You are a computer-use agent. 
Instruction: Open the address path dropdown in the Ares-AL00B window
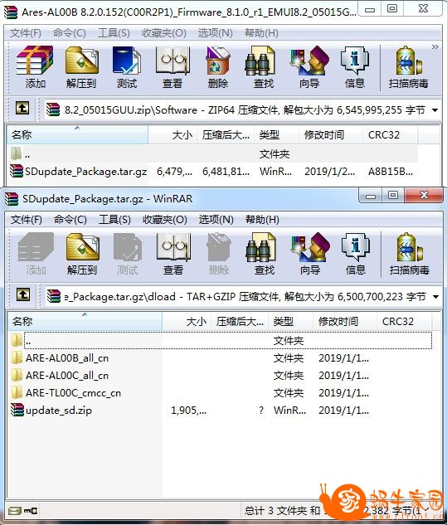[435, 109]
